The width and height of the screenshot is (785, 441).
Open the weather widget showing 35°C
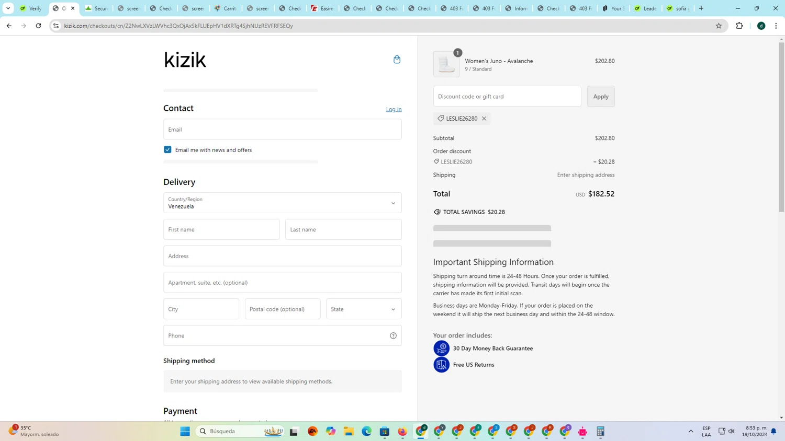(x=34, y=431)
